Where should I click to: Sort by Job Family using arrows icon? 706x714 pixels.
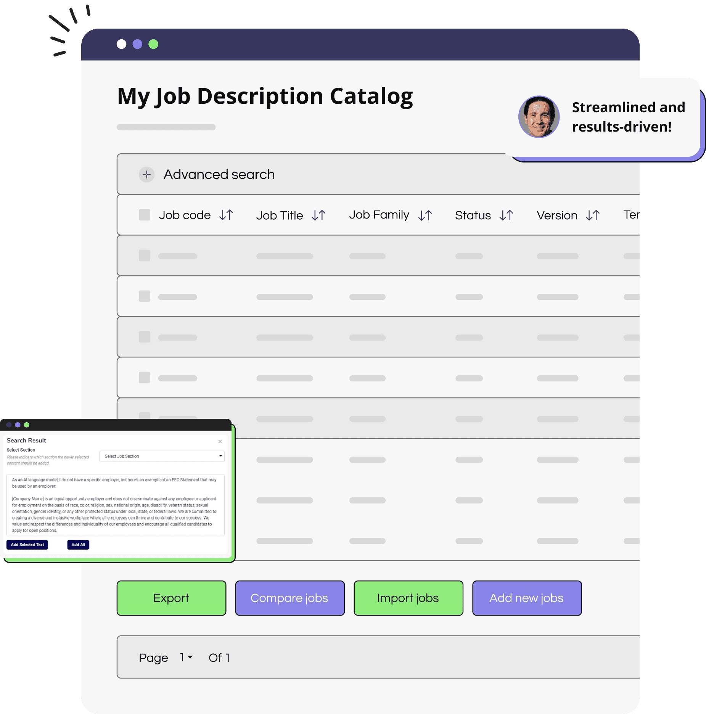[425, 215]
